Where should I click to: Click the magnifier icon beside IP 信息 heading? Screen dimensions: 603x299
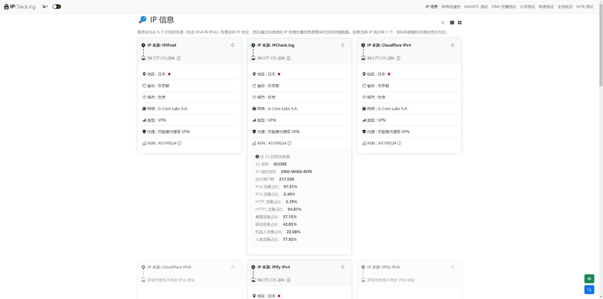[x=142, y=20]
